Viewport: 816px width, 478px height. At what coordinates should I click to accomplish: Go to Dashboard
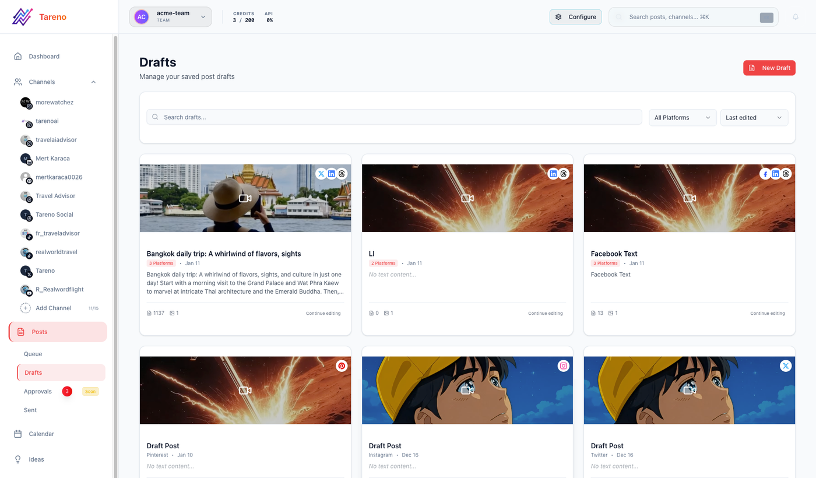coord(44,57)
